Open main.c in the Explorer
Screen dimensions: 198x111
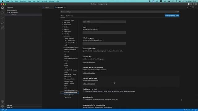14,15
